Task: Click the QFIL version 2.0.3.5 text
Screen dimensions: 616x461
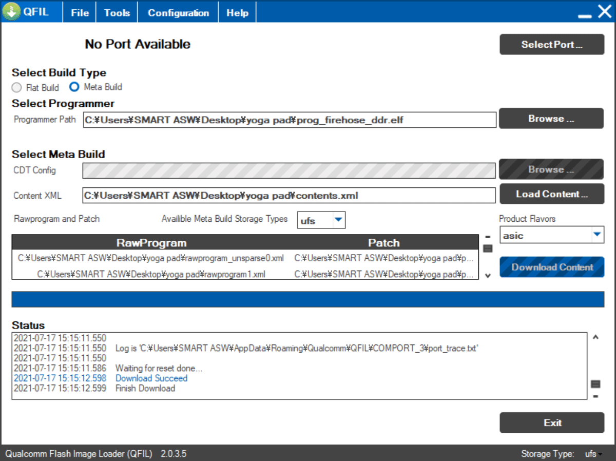Action: 174,454
